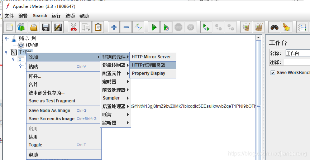Click the Cut scissors icon
The image size is (310, 160).
click(x=73, y=27)
